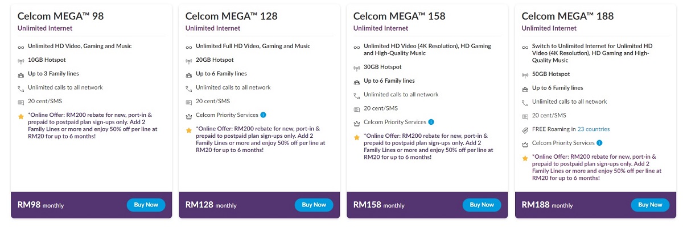Click Buy Now for Celcom MEGA 188
The width and height of the screenshot is (683, 228).
pos(650,205)
